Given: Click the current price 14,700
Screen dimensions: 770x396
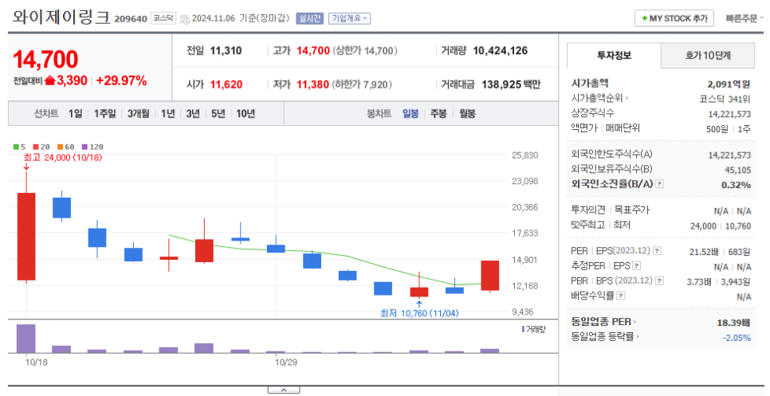Looking at the screenshot, I should 45,60.
